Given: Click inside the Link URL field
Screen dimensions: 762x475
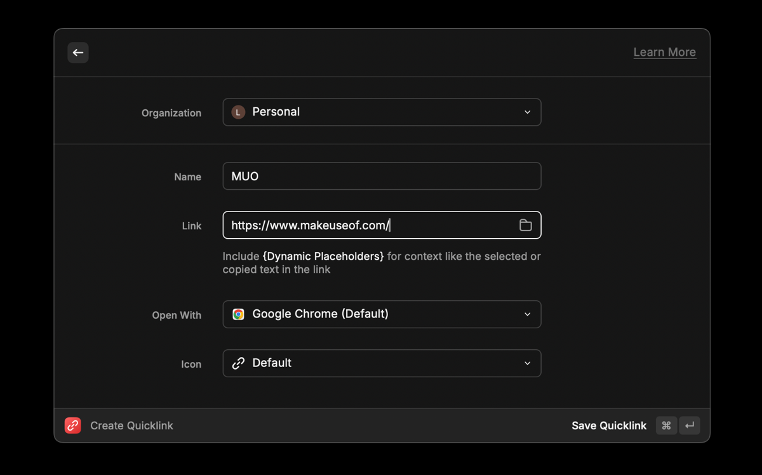Looking at the screenshot, I should point(368,225).
